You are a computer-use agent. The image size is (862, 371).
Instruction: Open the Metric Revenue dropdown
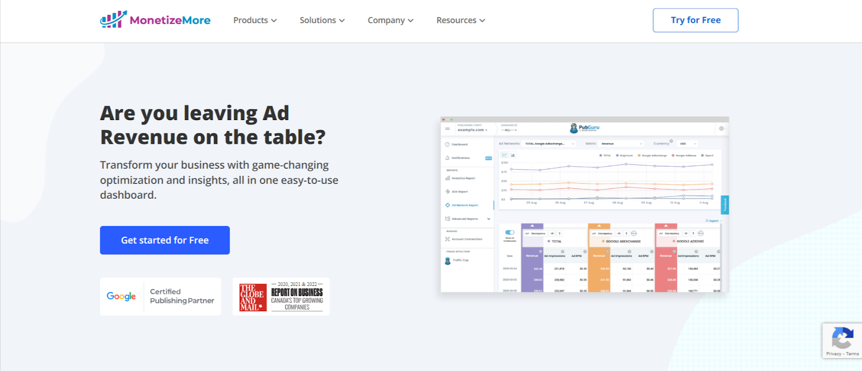pos(622,144)
